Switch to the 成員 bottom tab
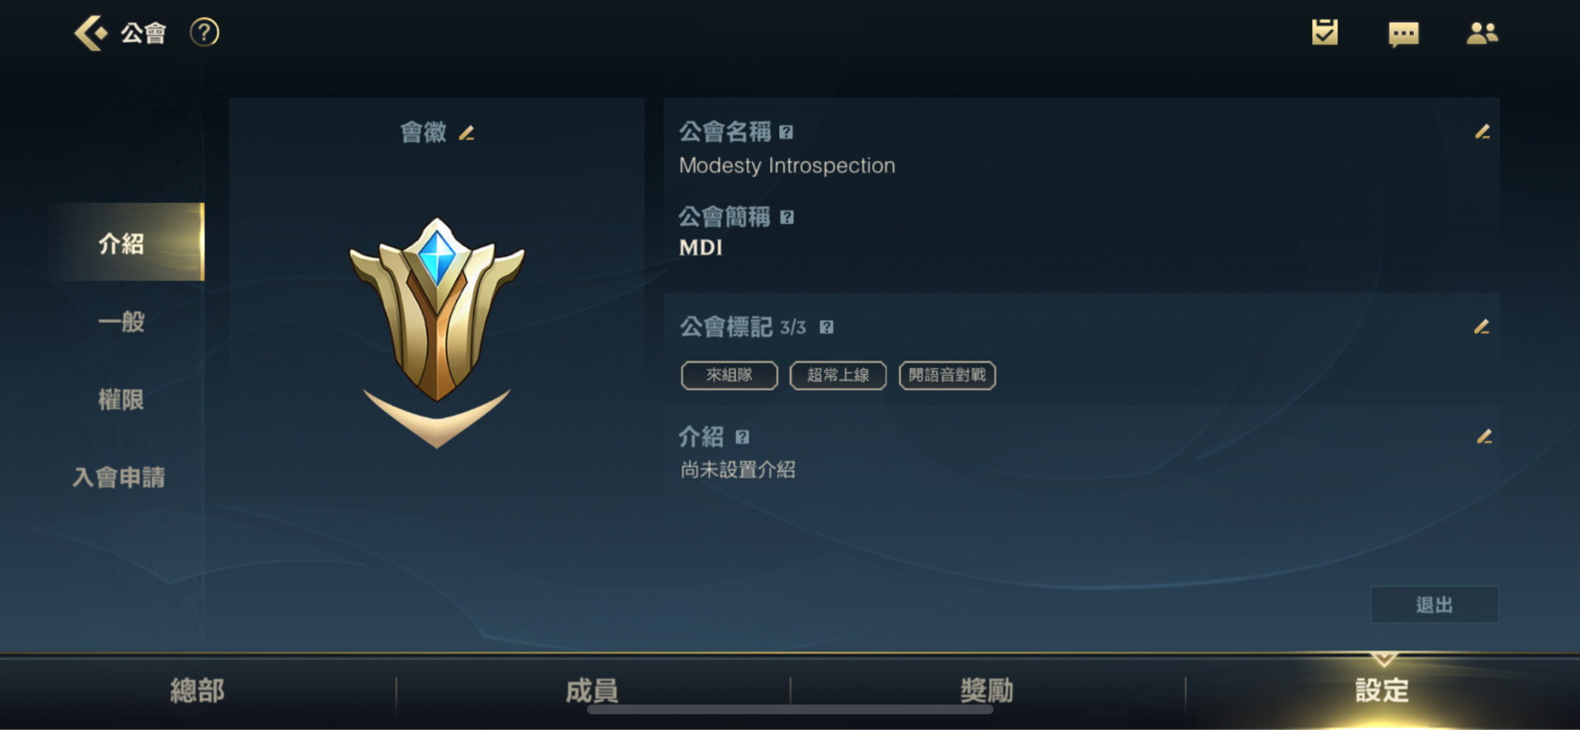Viewport: 1580px width, 730px height. point(592,690)
